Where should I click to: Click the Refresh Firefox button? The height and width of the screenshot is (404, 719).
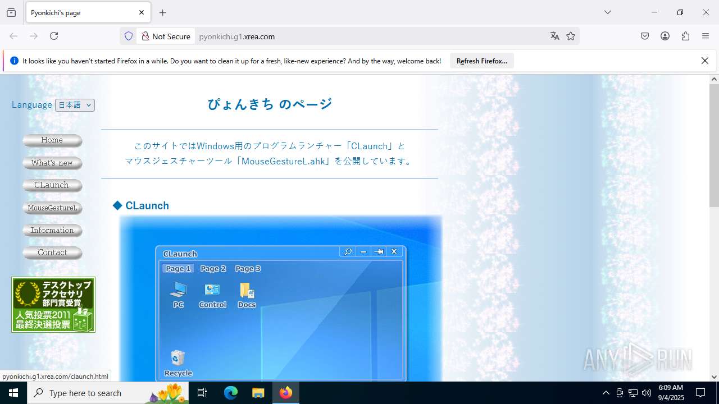(x=482, y=61)
